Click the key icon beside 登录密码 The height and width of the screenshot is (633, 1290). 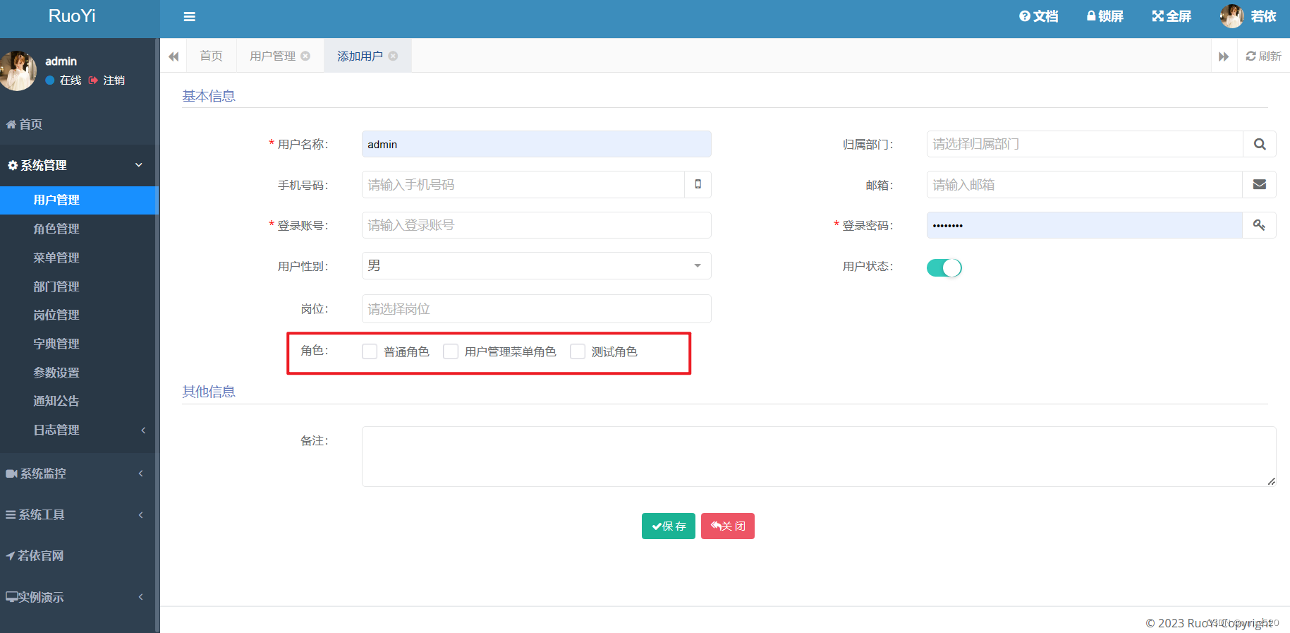click(1260, 225)
